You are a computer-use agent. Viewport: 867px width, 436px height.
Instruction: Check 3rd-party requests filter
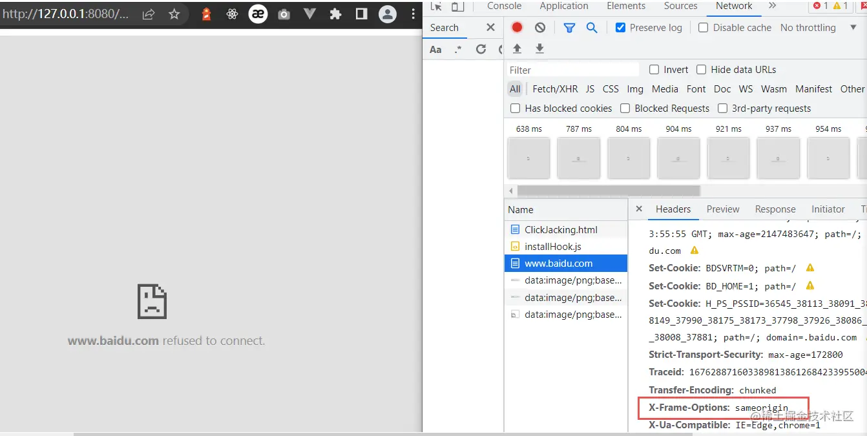722,109
